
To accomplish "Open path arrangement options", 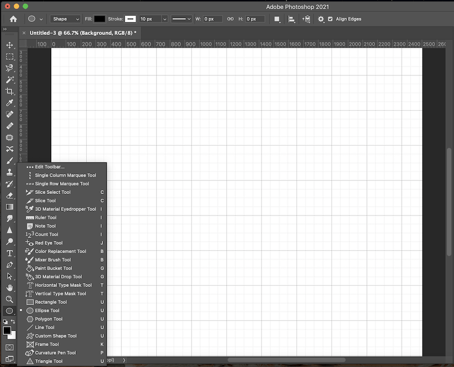I will point(306,19).
